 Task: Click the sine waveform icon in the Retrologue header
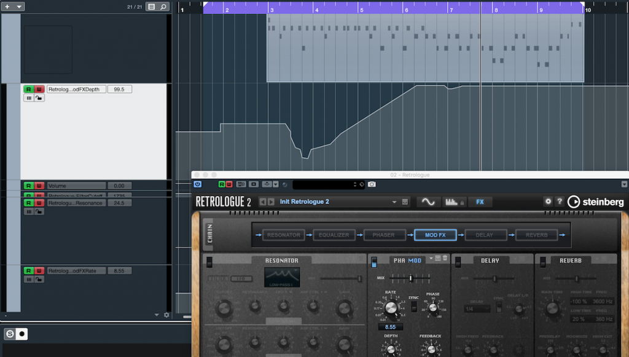(x=428, y=202)
